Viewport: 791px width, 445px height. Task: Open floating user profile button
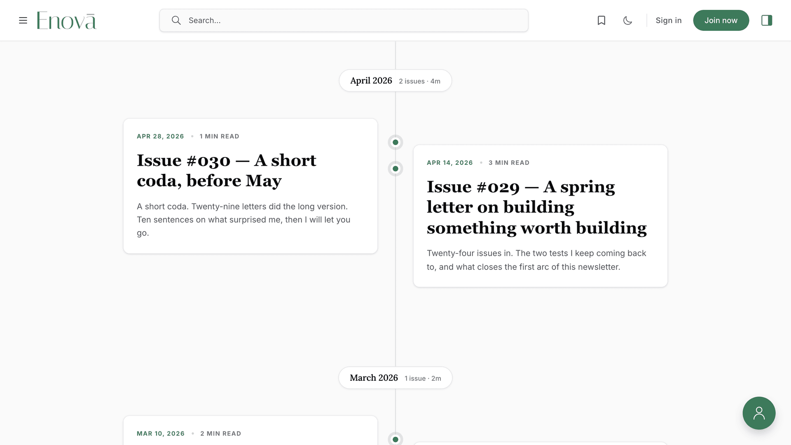[759, 413]
